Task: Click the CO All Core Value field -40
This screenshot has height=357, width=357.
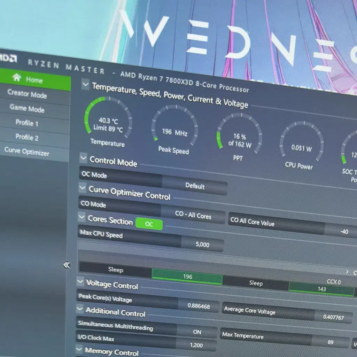Action: point(344,232)
